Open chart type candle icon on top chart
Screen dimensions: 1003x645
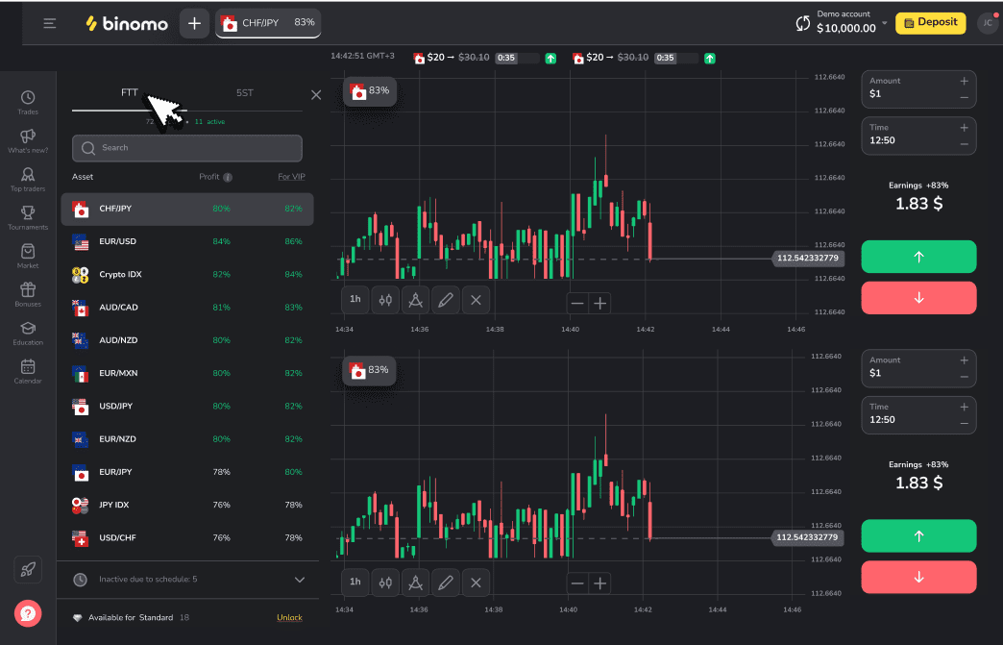click(x=385, y=300)
